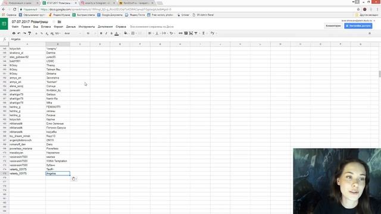381x214 pixels.
Task: Click the browser back arrow
Action: pyautogui.click(x=4, y=10)
